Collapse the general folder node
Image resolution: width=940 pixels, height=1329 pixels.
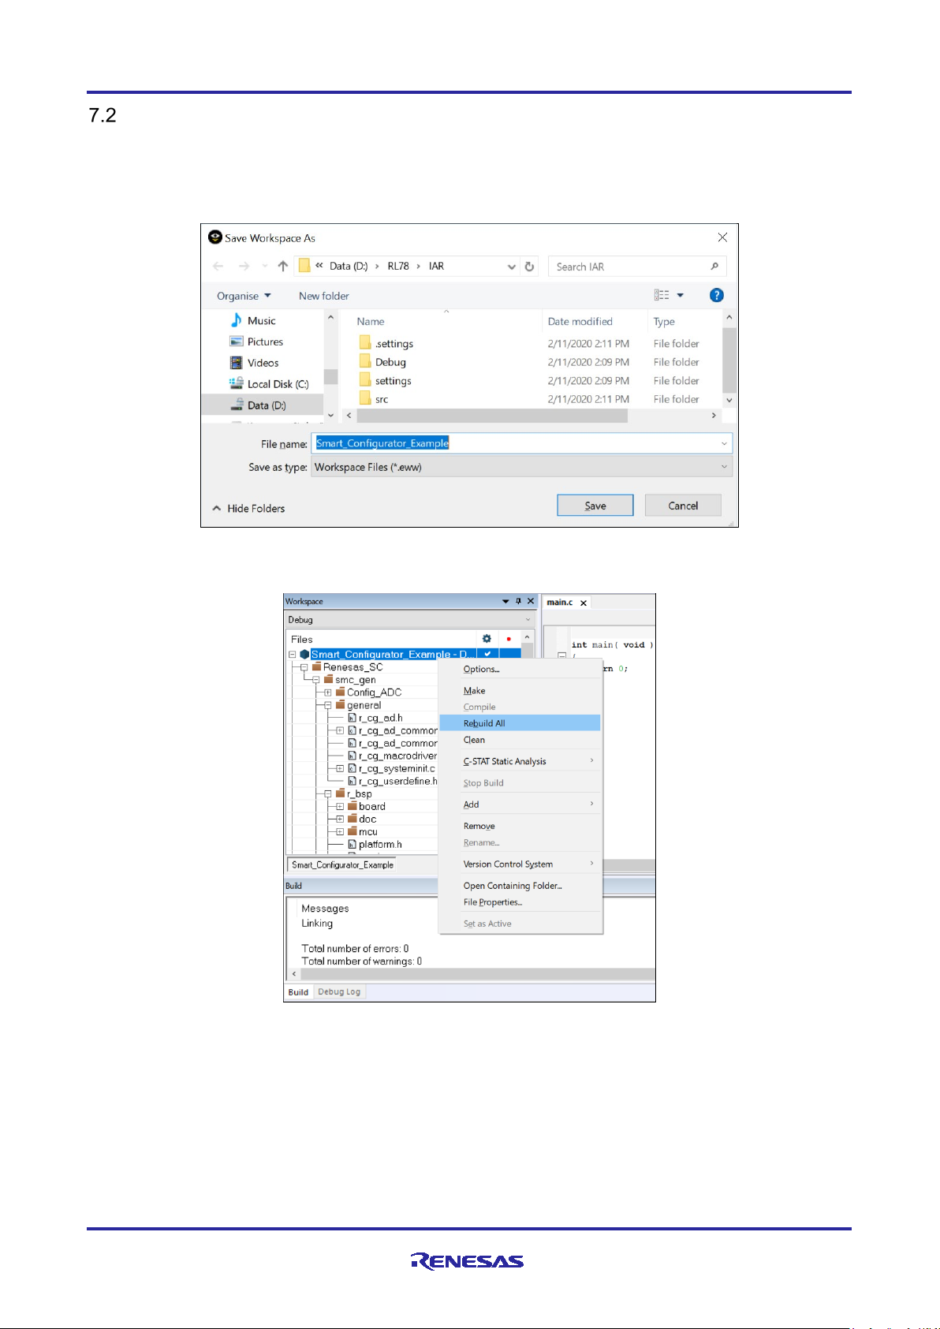[x=328, y=705]
